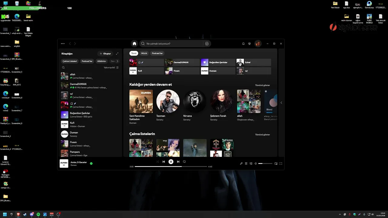Image resolution: width=388 pixels, height=218 pixels.
Task: Open allah playlist in the library list
Action: click(90, 76)
